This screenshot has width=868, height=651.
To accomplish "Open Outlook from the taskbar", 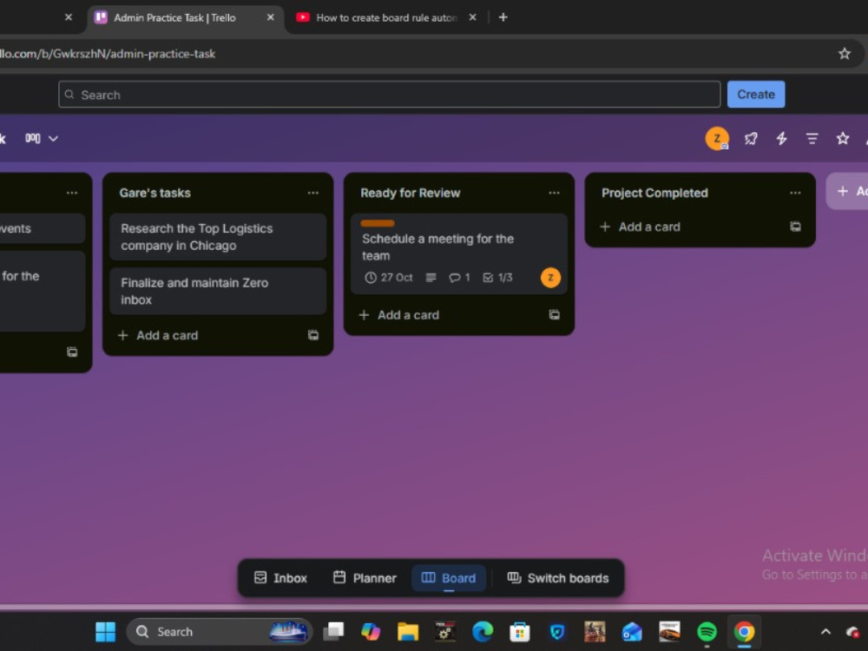I will [x=632, y=632].
